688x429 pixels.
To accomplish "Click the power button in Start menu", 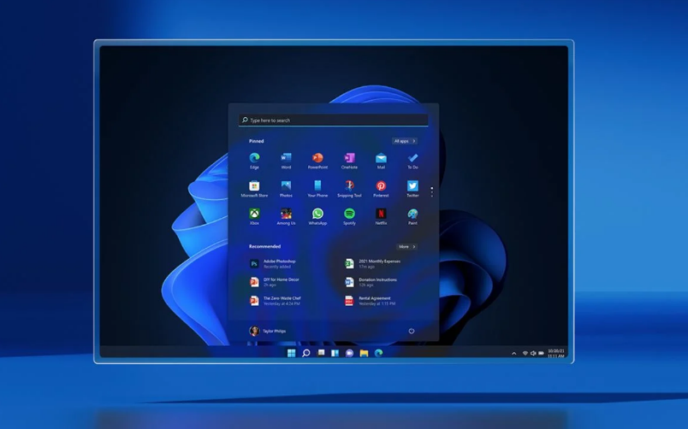I will click(412, 331).
